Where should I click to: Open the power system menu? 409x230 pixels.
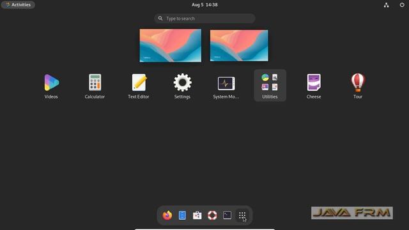pos(402,4)
